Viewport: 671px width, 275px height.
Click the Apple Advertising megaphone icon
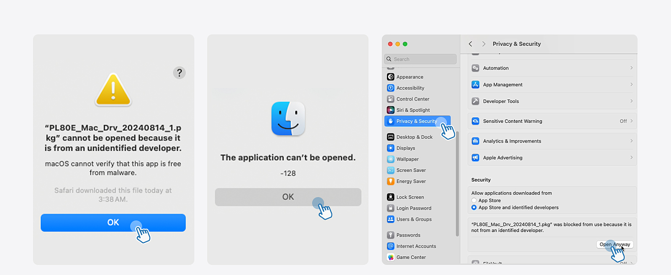475,158
